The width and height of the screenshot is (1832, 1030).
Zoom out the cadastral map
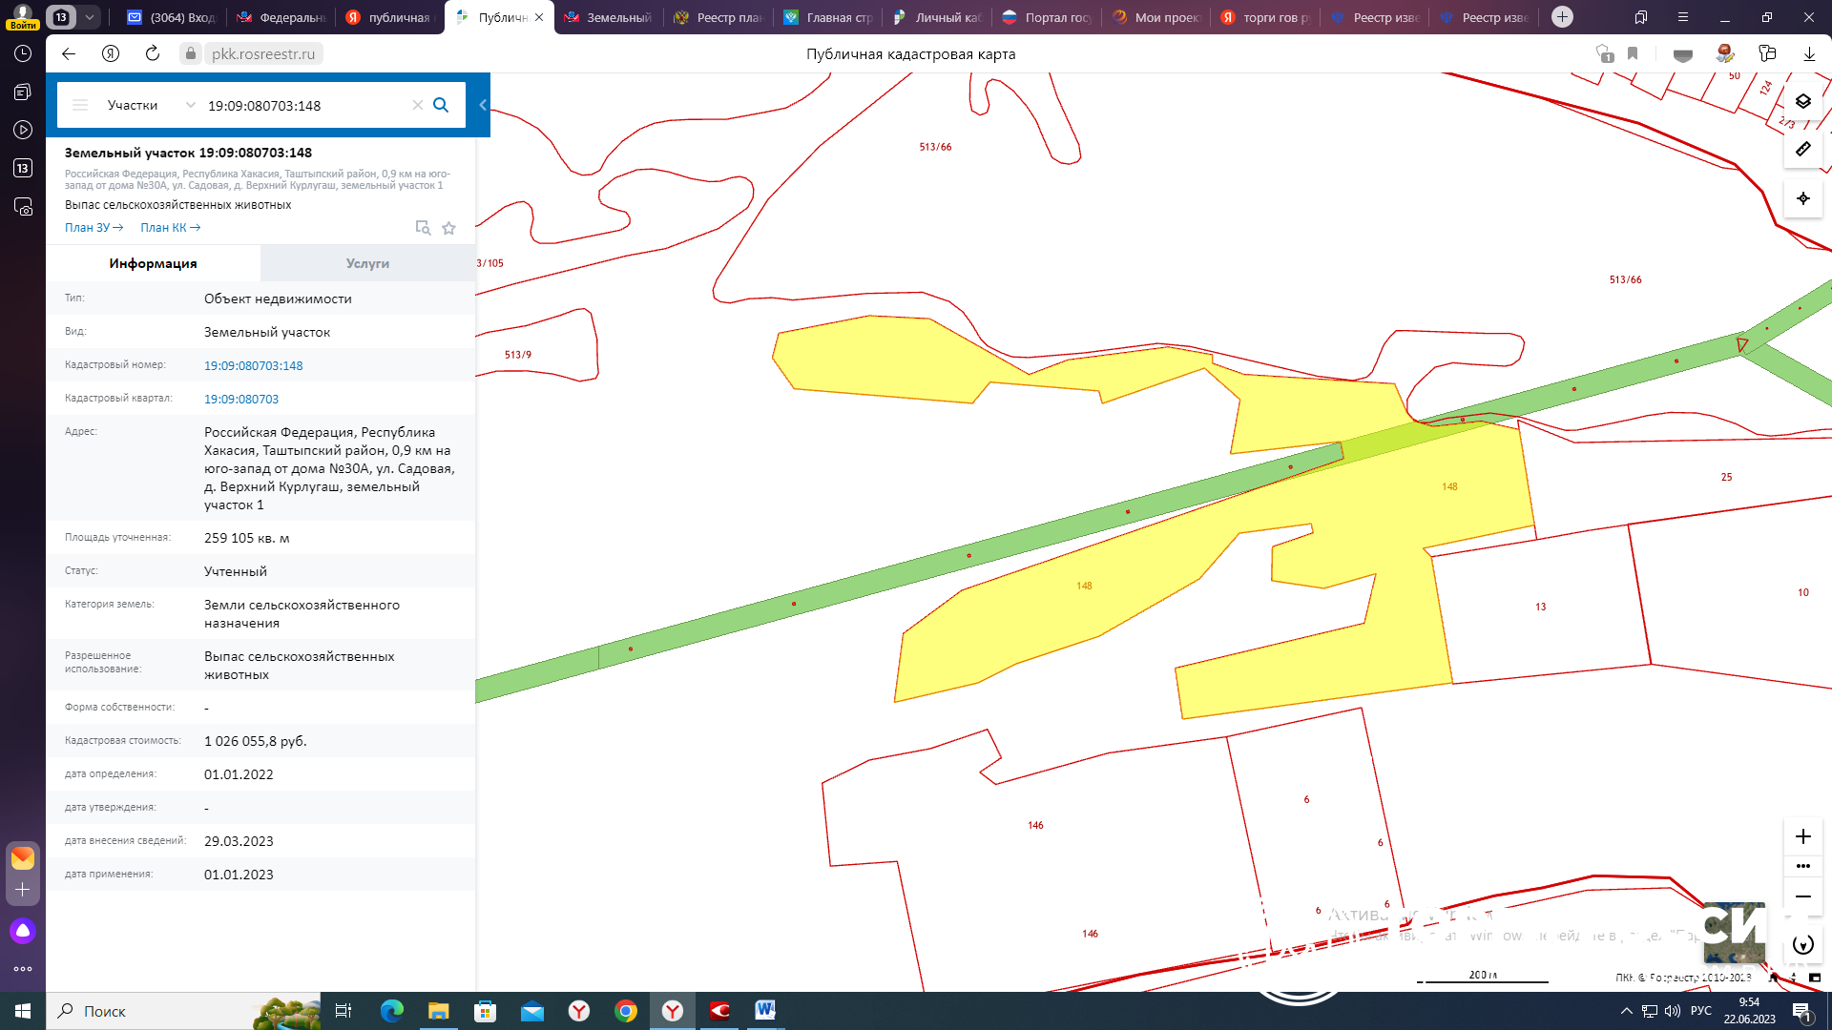click(1802, 896)
